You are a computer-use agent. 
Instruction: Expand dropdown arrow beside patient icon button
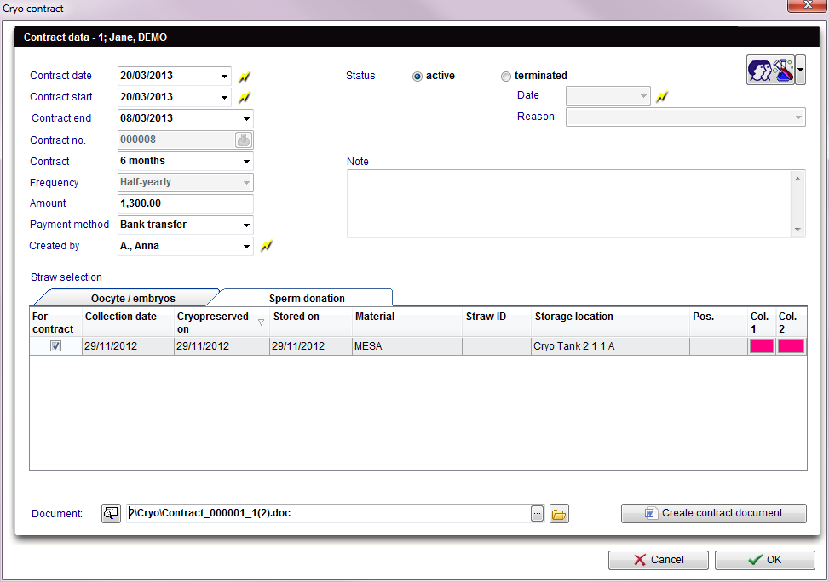click(800, 70)
